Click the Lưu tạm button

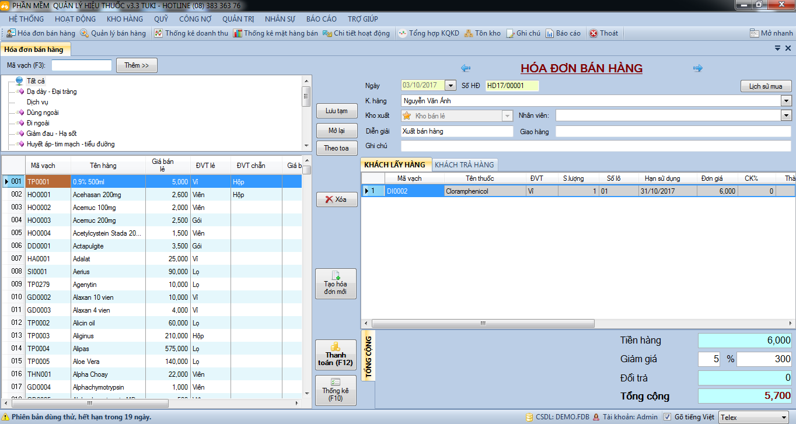(x=337, y=111)
